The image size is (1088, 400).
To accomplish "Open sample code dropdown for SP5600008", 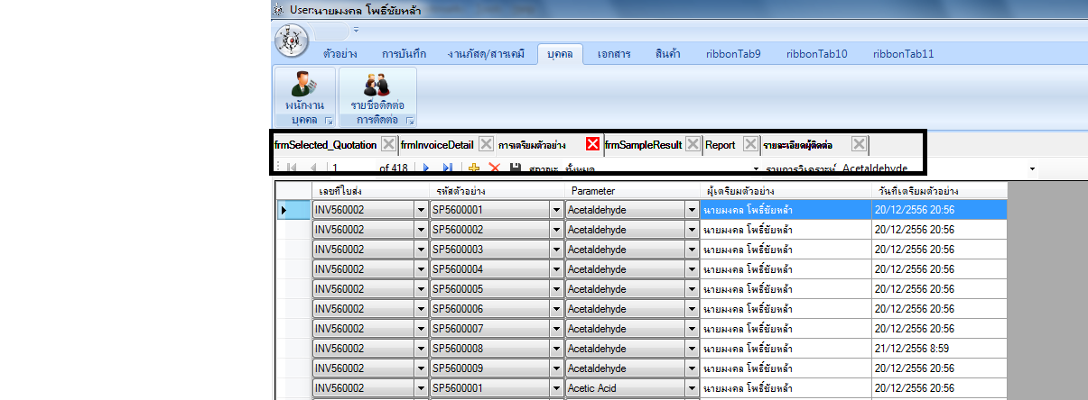I will point(556,349).
